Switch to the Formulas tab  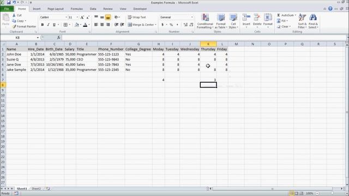(76, 9)
